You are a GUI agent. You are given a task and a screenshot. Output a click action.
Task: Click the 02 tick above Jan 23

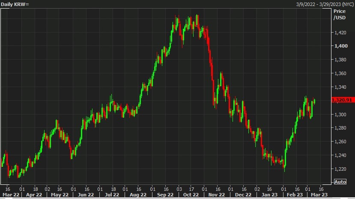(257, 189)
